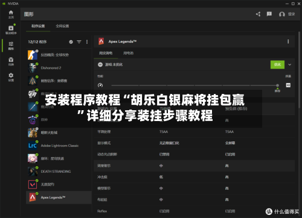Select the DEATH STRANDING program icon

pyautogui.click(x=33, y=172)
